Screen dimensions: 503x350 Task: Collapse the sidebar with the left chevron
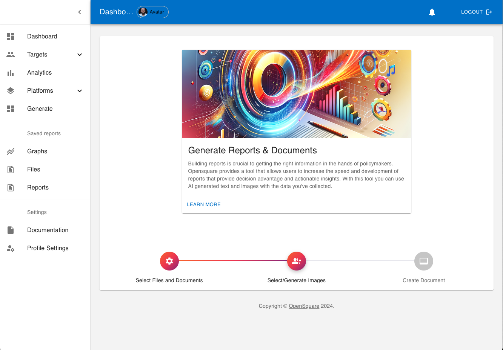[80, 12]
